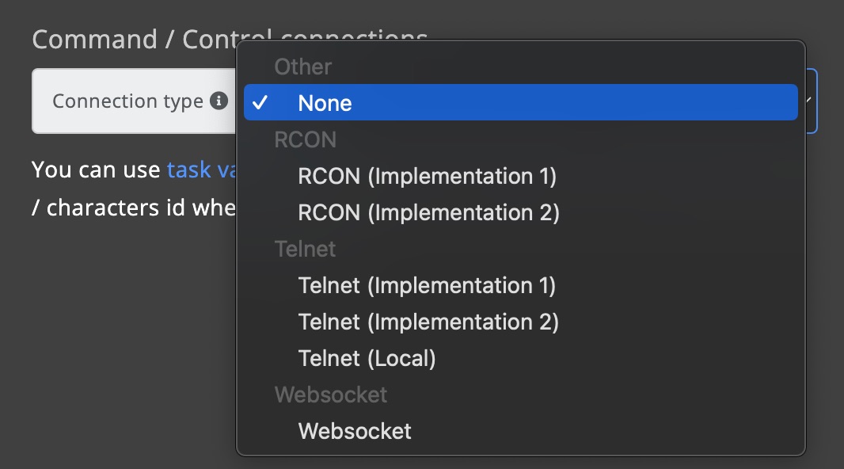The width and height of the screenshot is (844, 469).
Task: Click the Other group header
Action: coord(303,67)
